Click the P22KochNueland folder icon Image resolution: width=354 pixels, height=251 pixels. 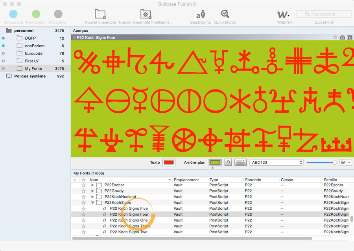coord(99,197)
